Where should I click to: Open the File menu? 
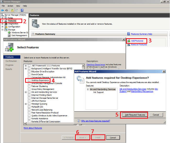3,6
